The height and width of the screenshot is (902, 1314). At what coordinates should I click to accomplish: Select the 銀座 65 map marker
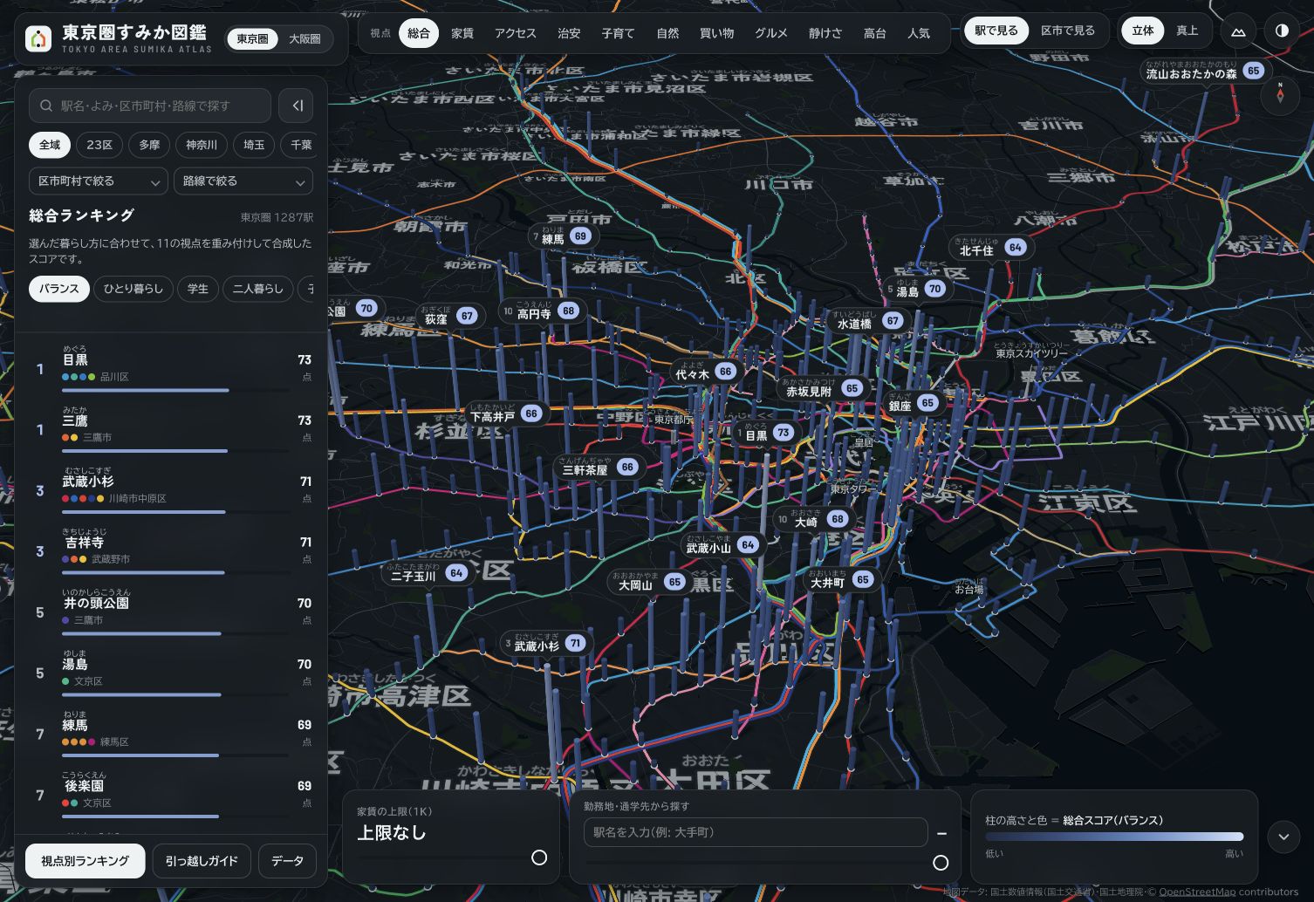pos(914,404)
